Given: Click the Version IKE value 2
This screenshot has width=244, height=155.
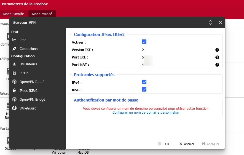Looking at the screenshot, I should [143, 50].
